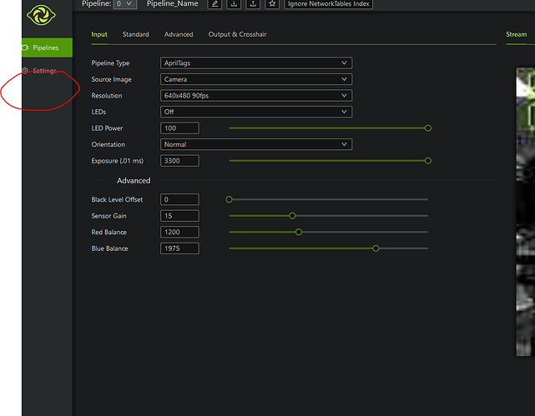Click the Settings gear icon in sidebar
Viewport: 535px width, 416px height.
point(25,71)
